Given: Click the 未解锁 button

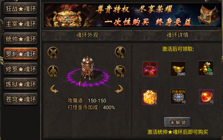Looking at the screenshot, I should pos(177,122).
